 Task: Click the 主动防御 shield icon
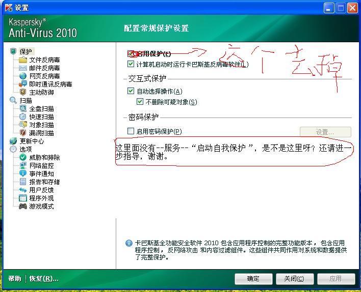[23, 93]
